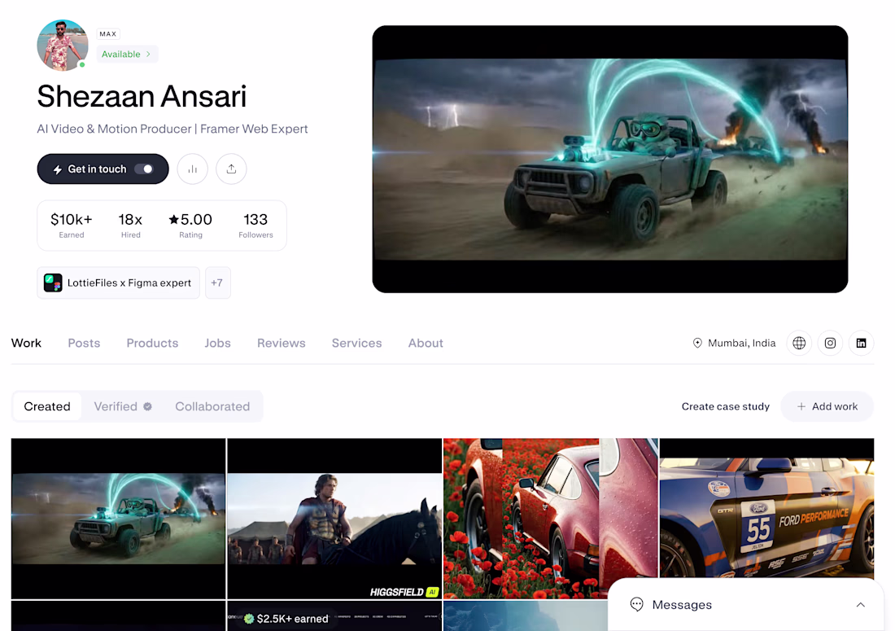Click the LottieFiles x Figma badge icon
The height and width of the screenshot is (631, 895).
[x=53, y=283]
